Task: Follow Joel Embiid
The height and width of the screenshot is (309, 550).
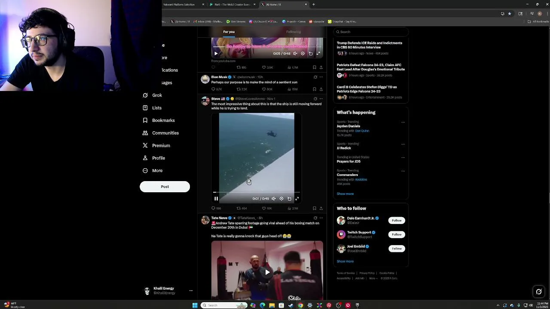Action: point(397,248)
